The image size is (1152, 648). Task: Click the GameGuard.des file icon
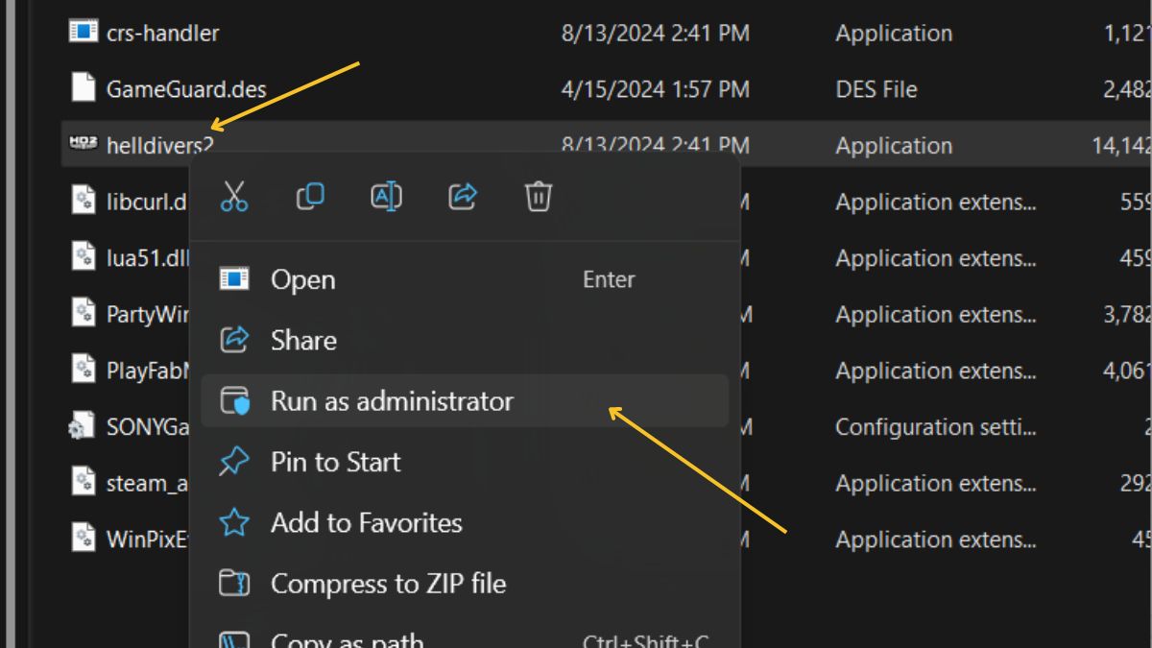tap(84, 87)
